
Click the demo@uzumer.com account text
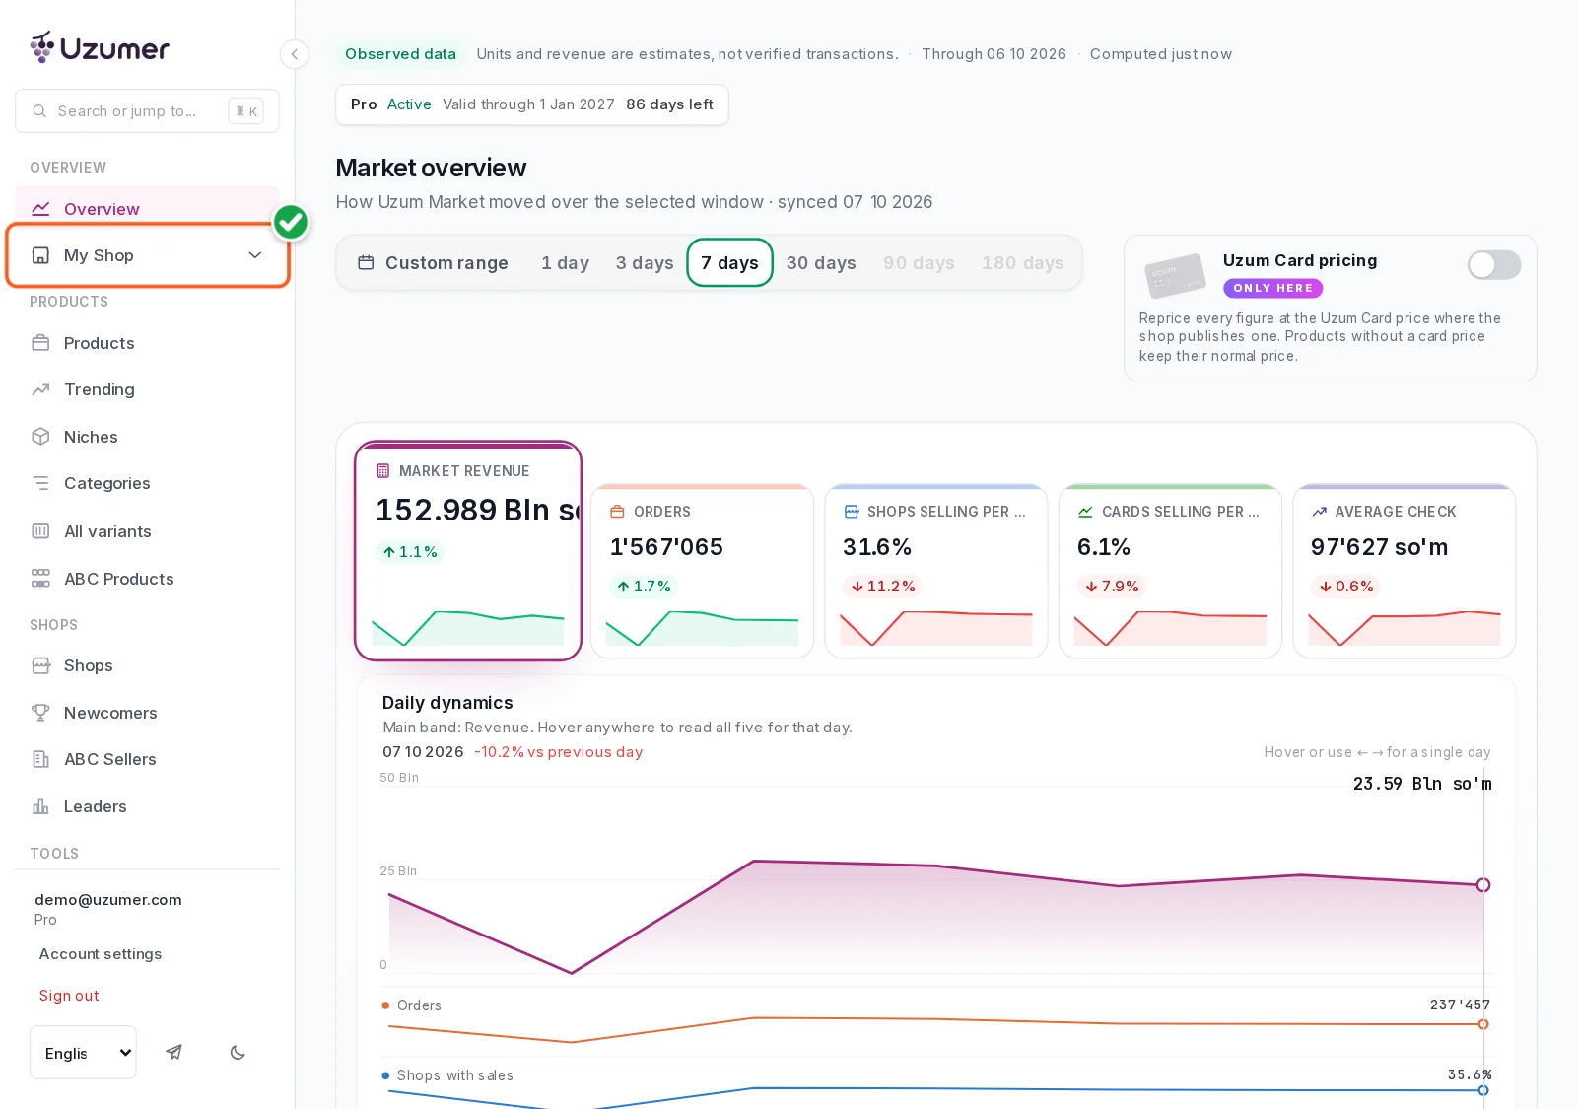108,900
